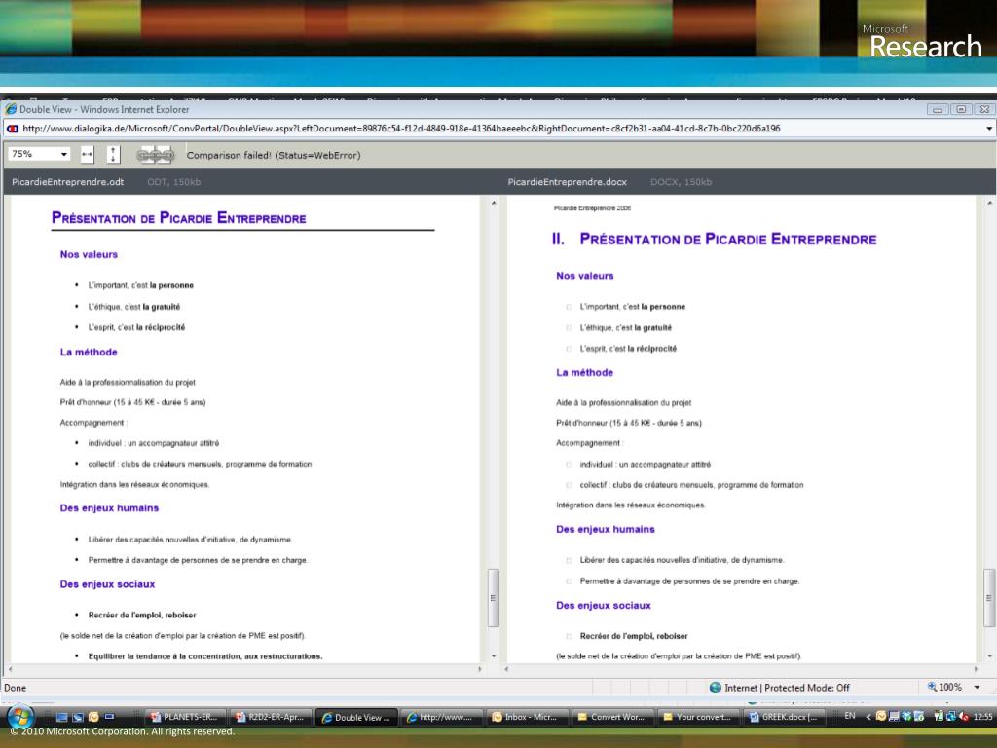Switch to the PLANETS-ER taskbar window
This screenshot has width=997, height=748.
[184, 717]
